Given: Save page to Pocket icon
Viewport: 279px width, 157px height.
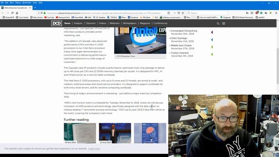Looking at the screenshot, I should click(179, 13).
